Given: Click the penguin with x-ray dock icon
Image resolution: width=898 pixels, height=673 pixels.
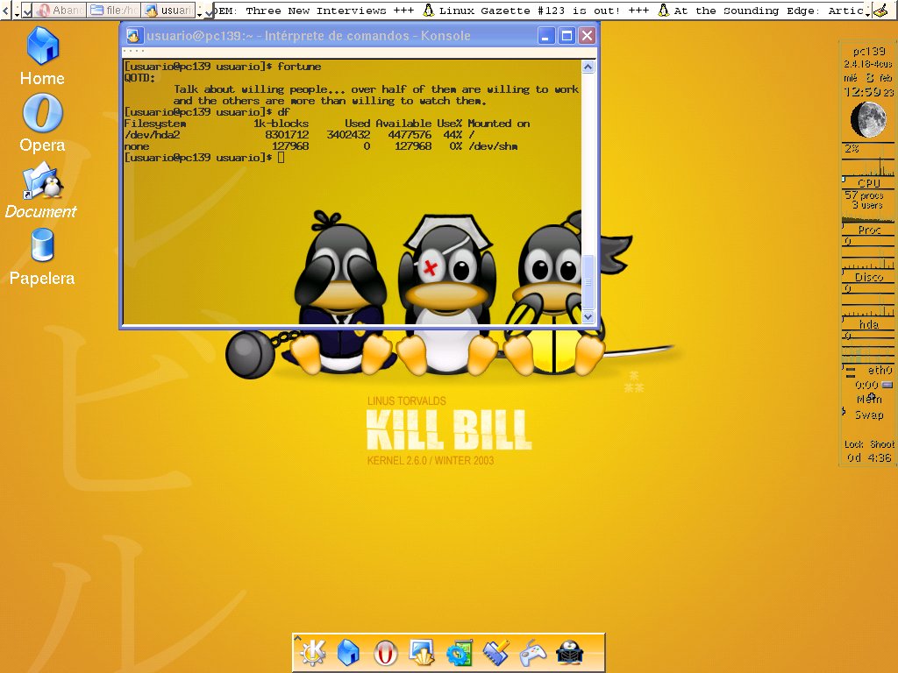Looking at the screenshot, I should [x=569, y=652].
